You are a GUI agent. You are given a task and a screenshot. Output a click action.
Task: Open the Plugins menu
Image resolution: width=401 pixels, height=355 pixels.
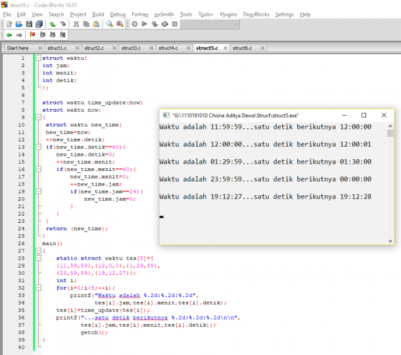[x=228, y=14]
